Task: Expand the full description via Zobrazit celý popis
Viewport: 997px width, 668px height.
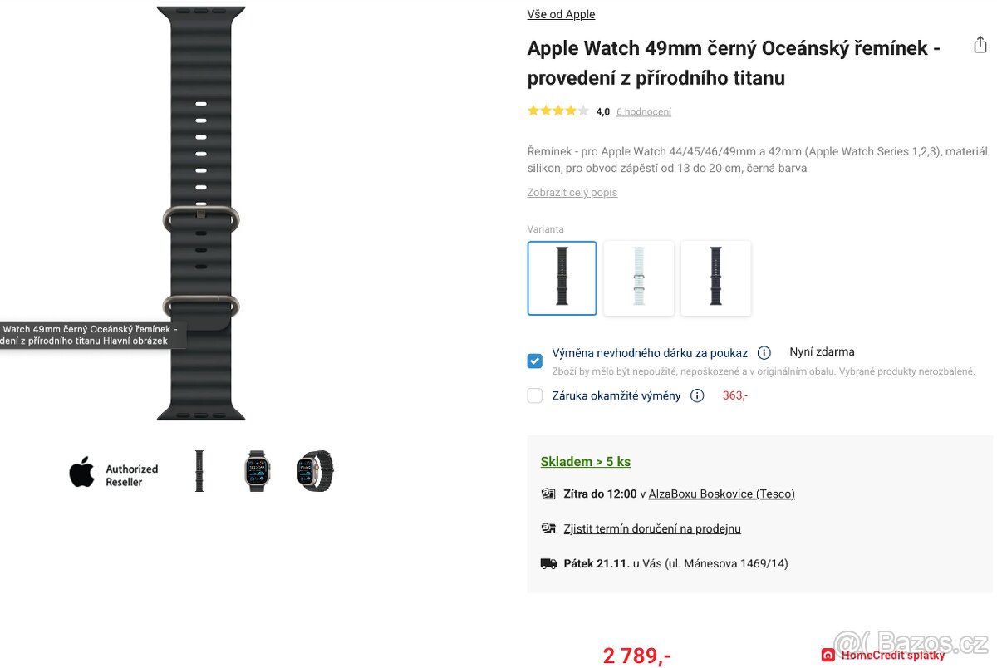Action: click(572, 192)
